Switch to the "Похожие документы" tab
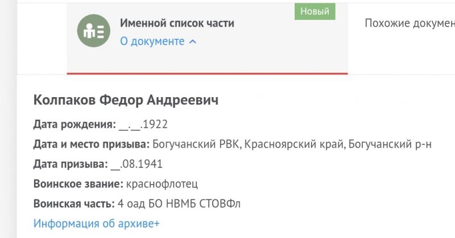This screenshot has width=455, height=238. [x=409, y=23]
